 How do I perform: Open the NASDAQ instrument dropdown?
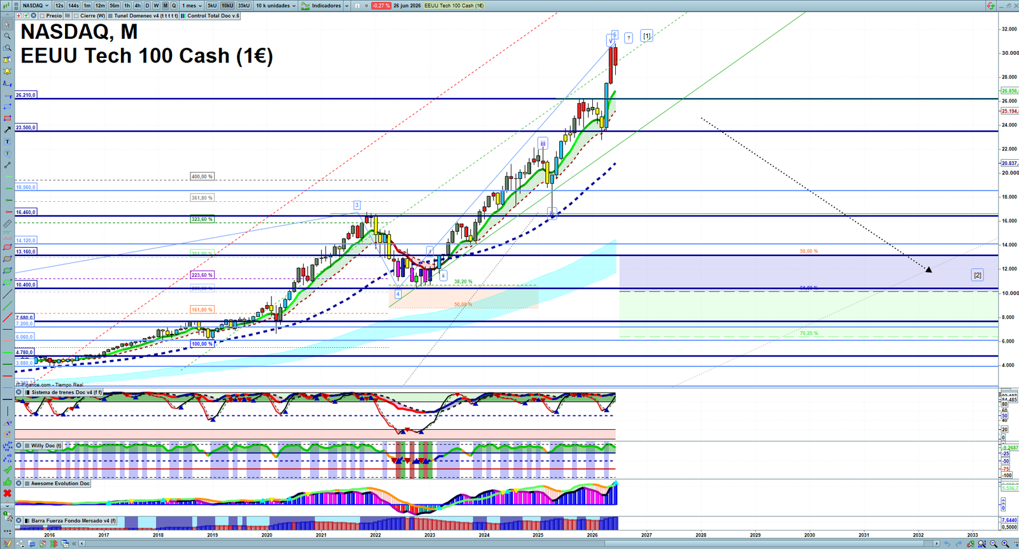[35, 6]
